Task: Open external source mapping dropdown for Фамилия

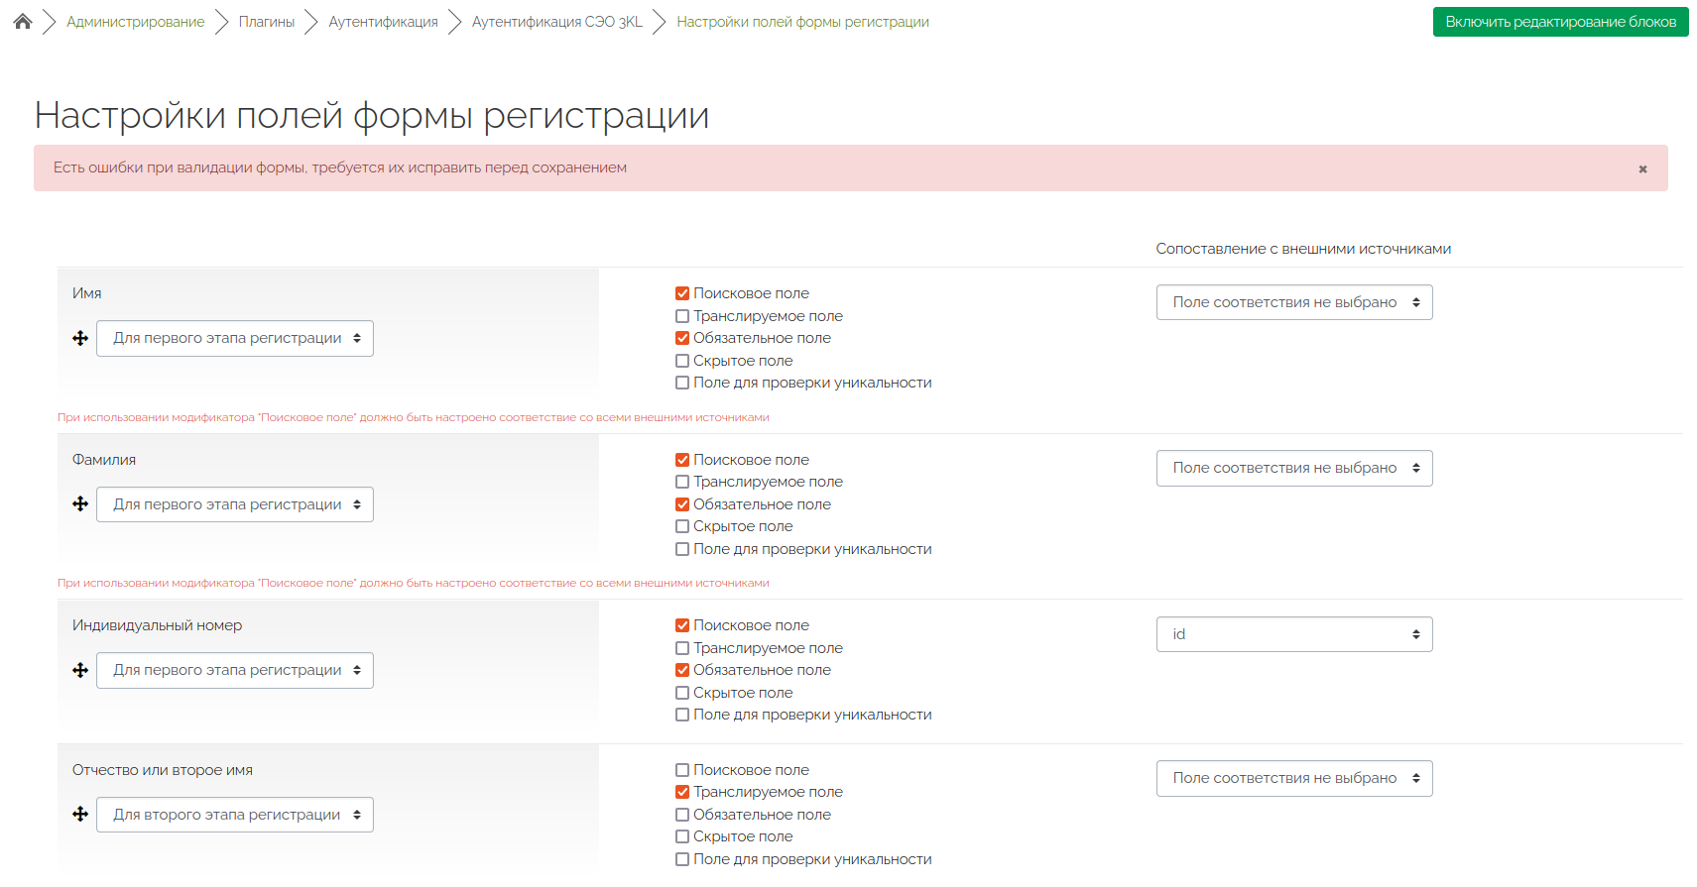Action: pos(1294,468)
